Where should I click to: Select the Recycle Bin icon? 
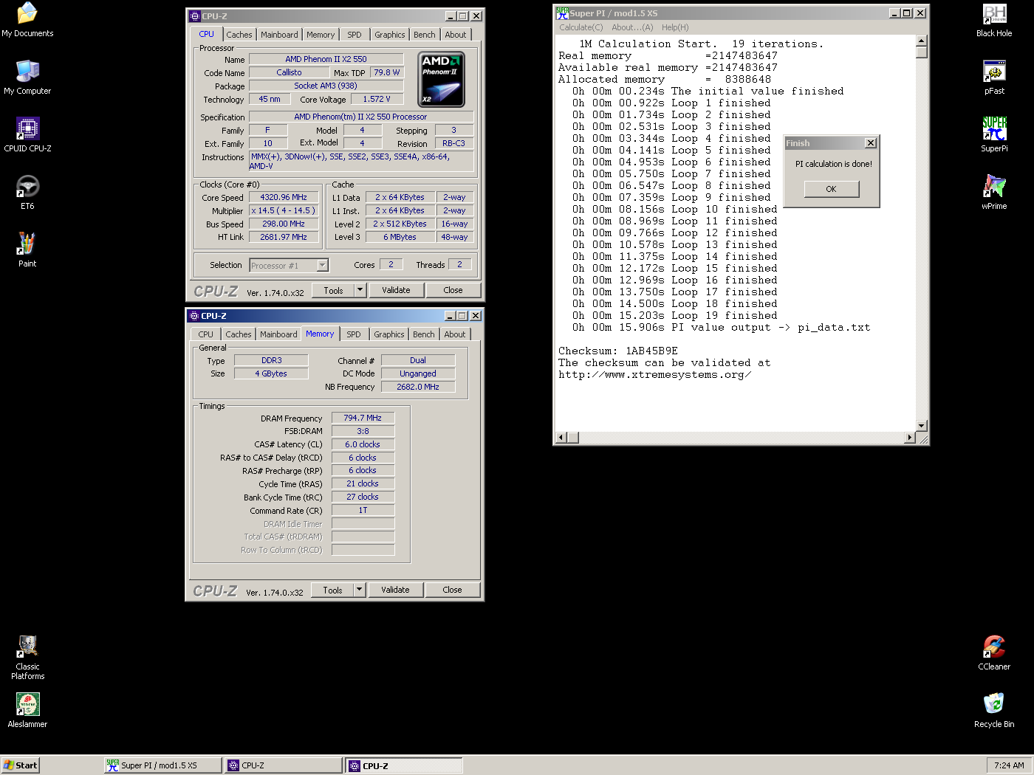994,711
